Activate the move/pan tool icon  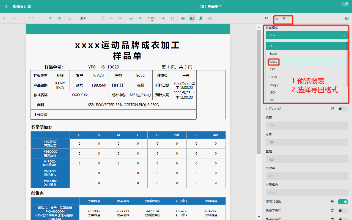(131, 18)
